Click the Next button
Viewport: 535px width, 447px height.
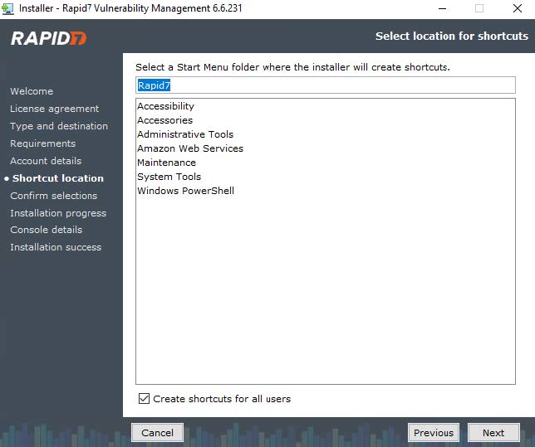pos(493,433)
